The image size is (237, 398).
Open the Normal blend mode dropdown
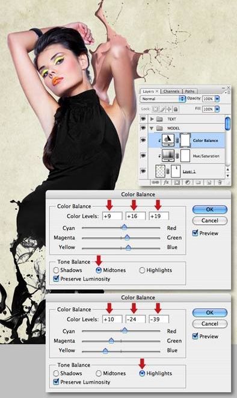(163, 99)
